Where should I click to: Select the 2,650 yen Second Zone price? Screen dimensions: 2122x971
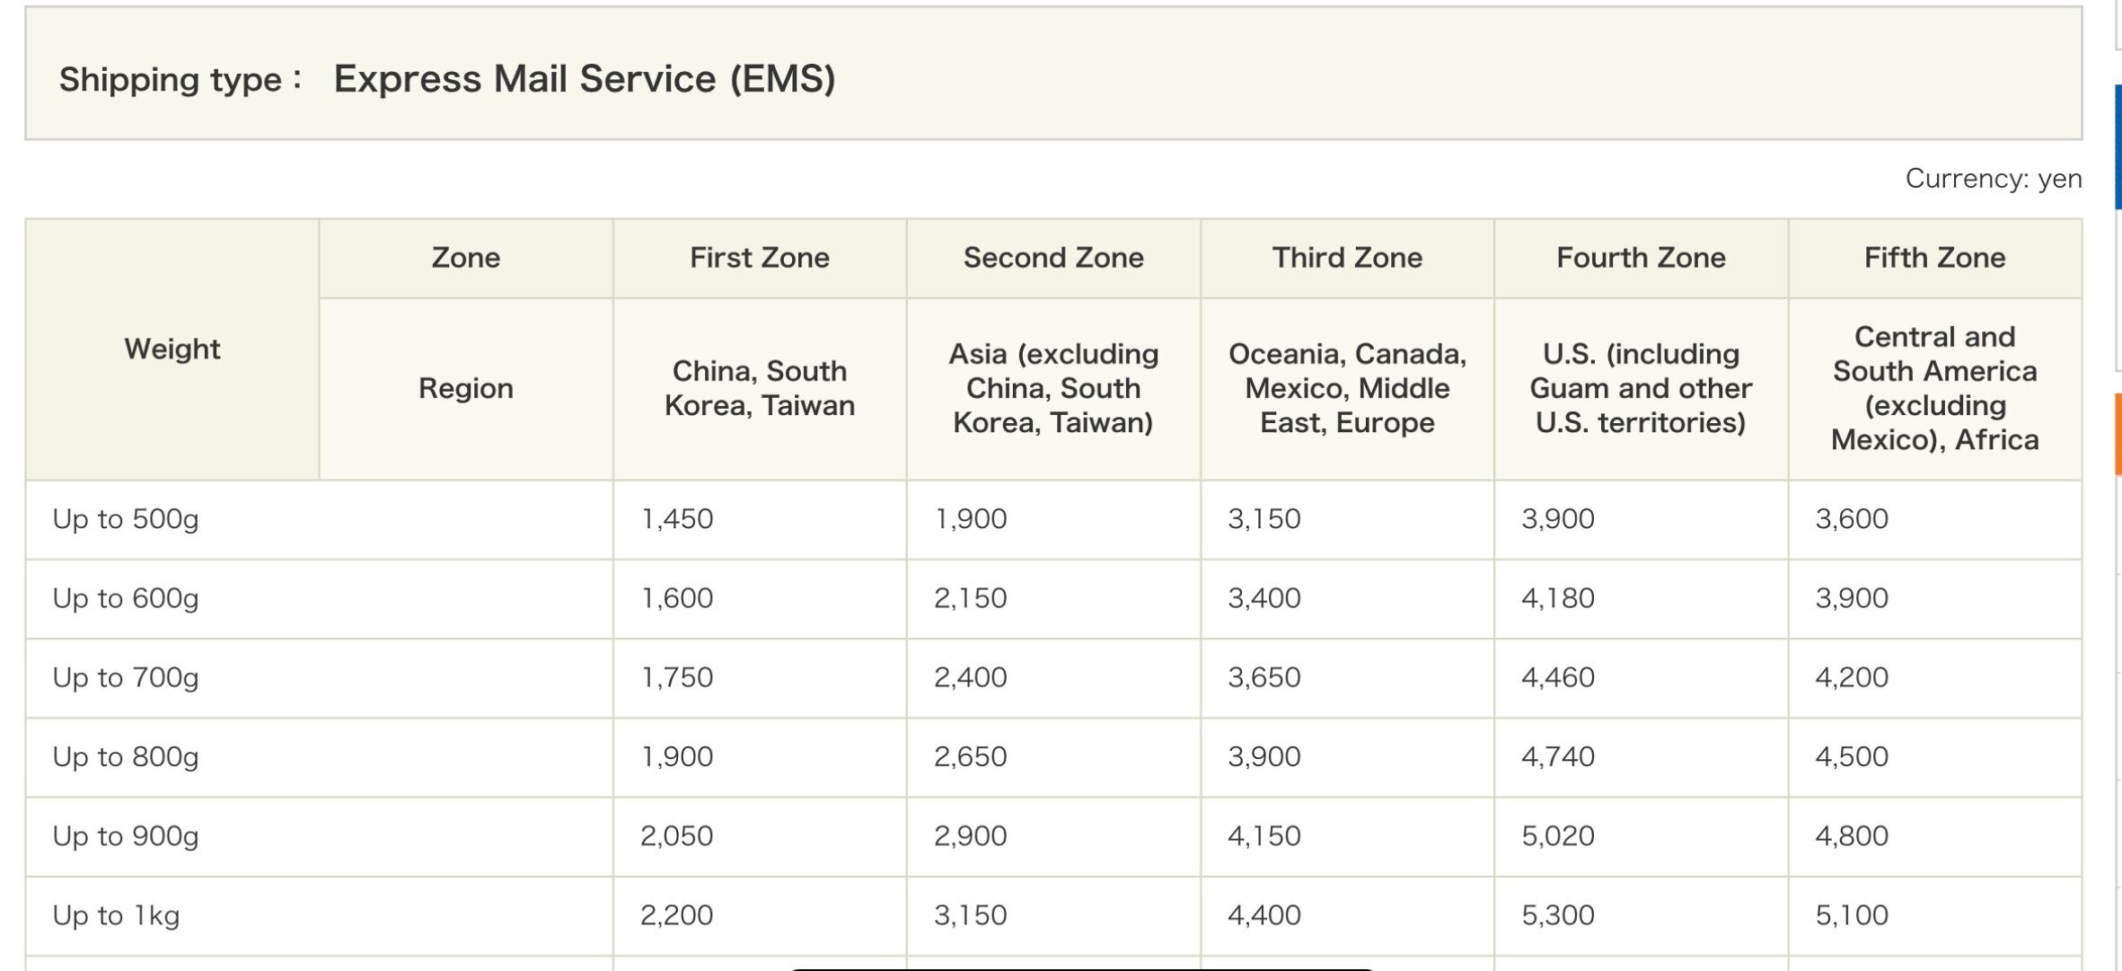970,756
